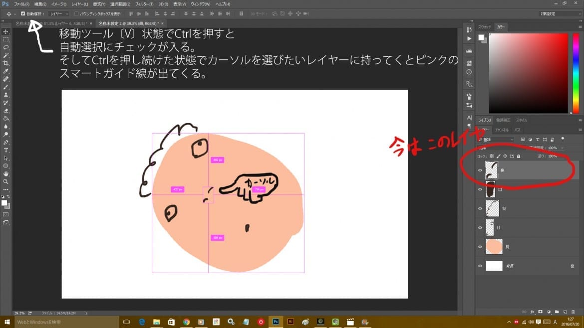Pick the Eyedropper tool
584x328 pixels.
(6, 71)
